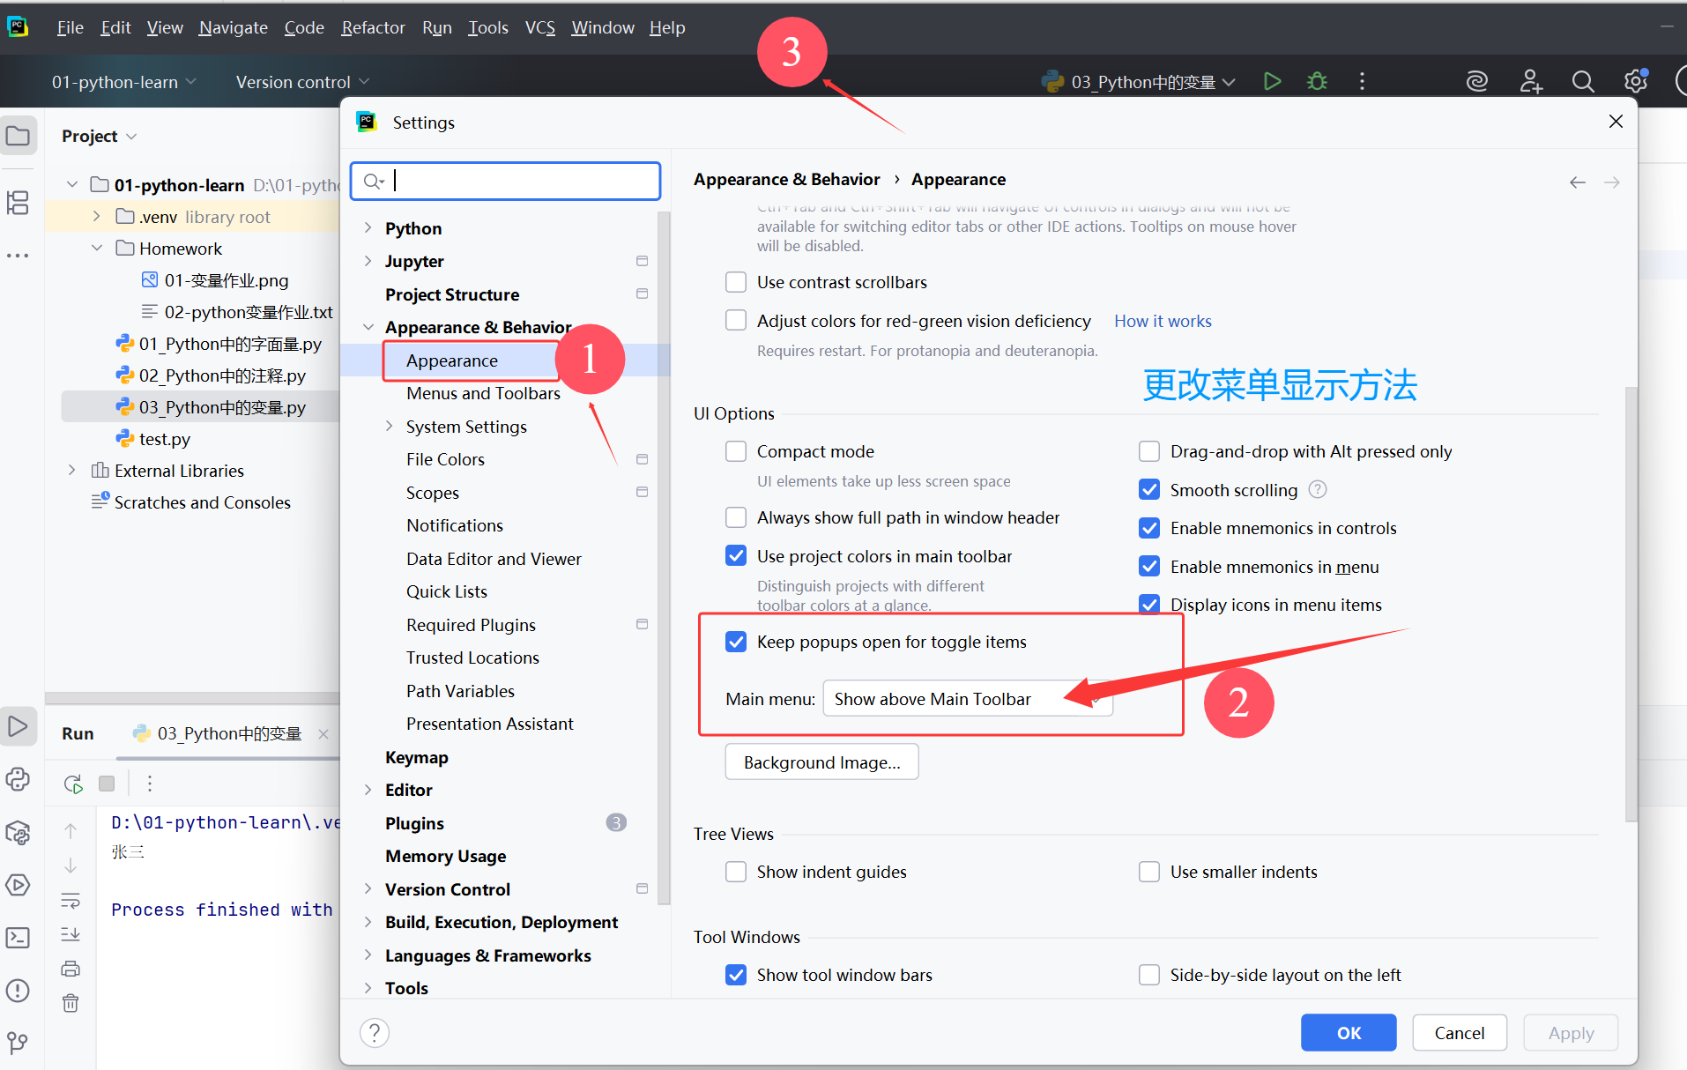Click the Print icon in Run console

(x=71, y=969)
